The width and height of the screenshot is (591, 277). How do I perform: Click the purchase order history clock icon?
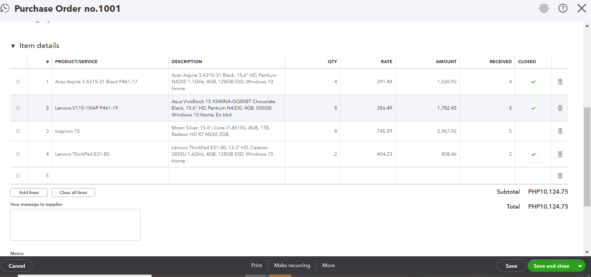click(x=5, y=8)
